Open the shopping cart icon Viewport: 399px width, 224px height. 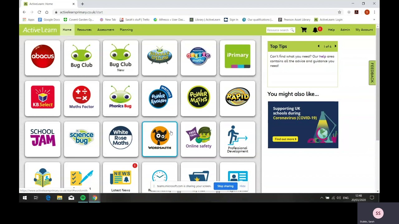[304, 30]
